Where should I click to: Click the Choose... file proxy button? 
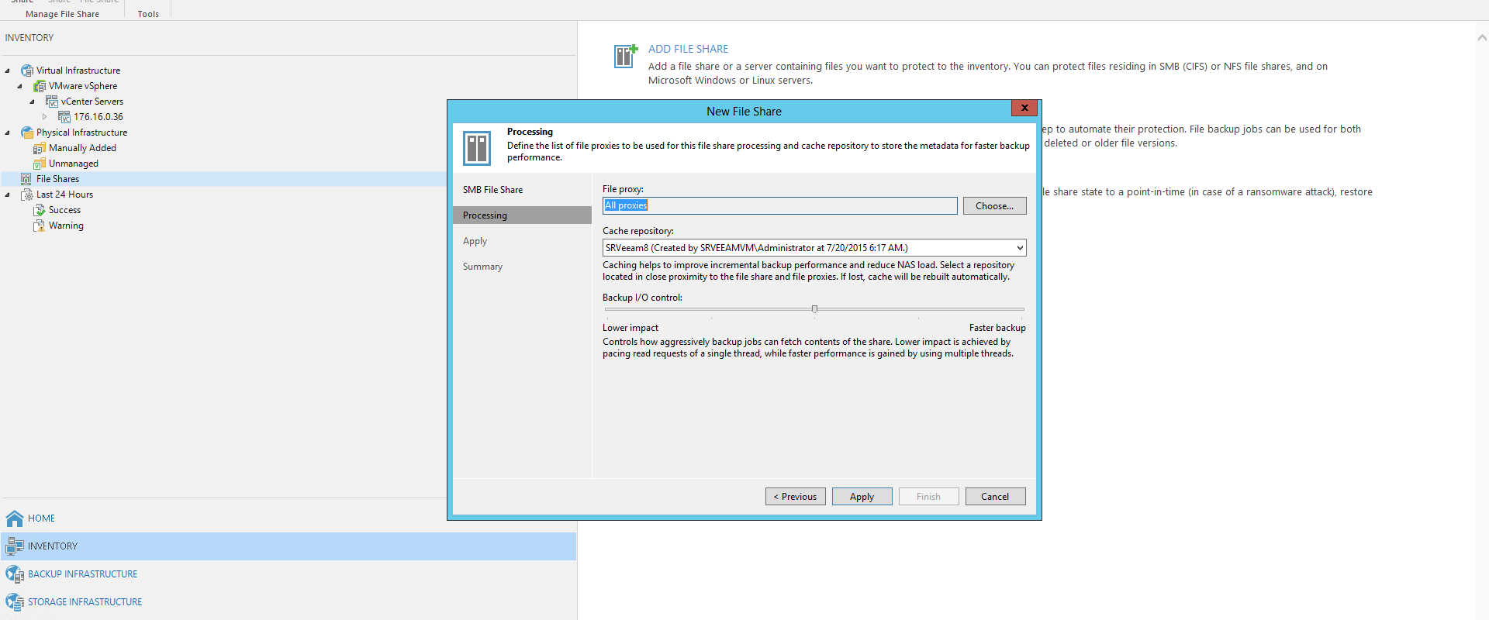(x=994, y=206)
